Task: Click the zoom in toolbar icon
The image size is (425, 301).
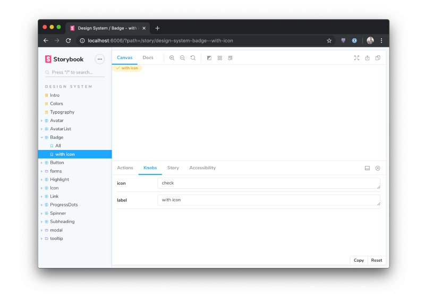Action: [172, 58]
